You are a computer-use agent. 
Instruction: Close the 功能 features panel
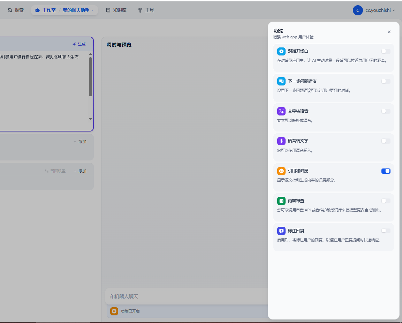pos(389,32)
